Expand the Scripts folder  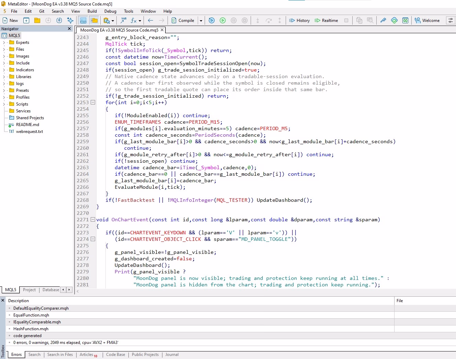(4, 104)
